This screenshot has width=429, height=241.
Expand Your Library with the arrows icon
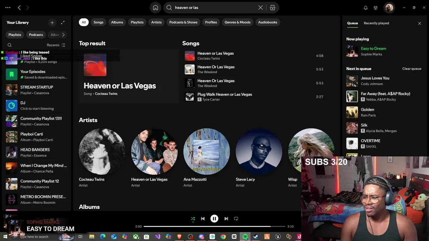tap(63, 22)
